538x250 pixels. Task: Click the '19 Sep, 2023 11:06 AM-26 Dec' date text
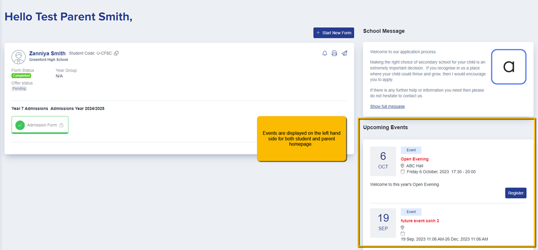coord(444,239)
